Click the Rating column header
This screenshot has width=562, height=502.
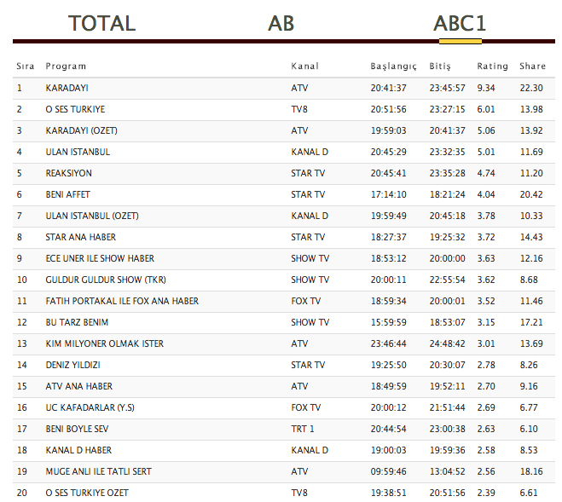pos(492,66)
